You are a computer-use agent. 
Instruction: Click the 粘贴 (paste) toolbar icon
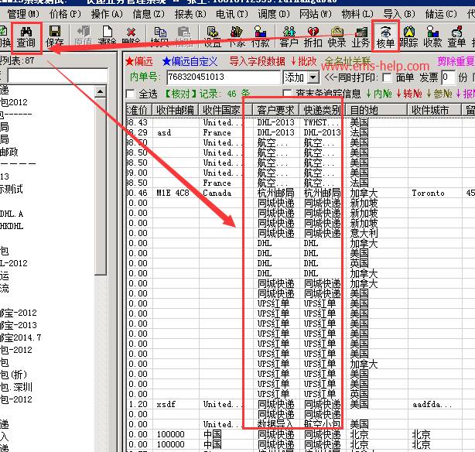183,37
